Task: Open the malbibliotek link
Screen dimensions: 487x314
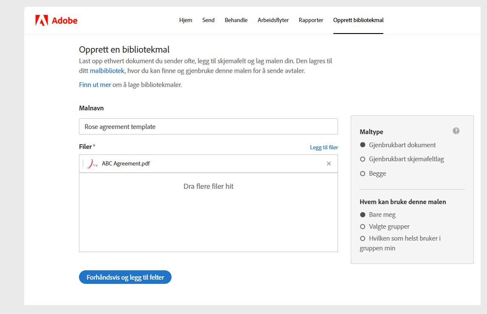Action: pyautogui.click(x=107, y=70)
